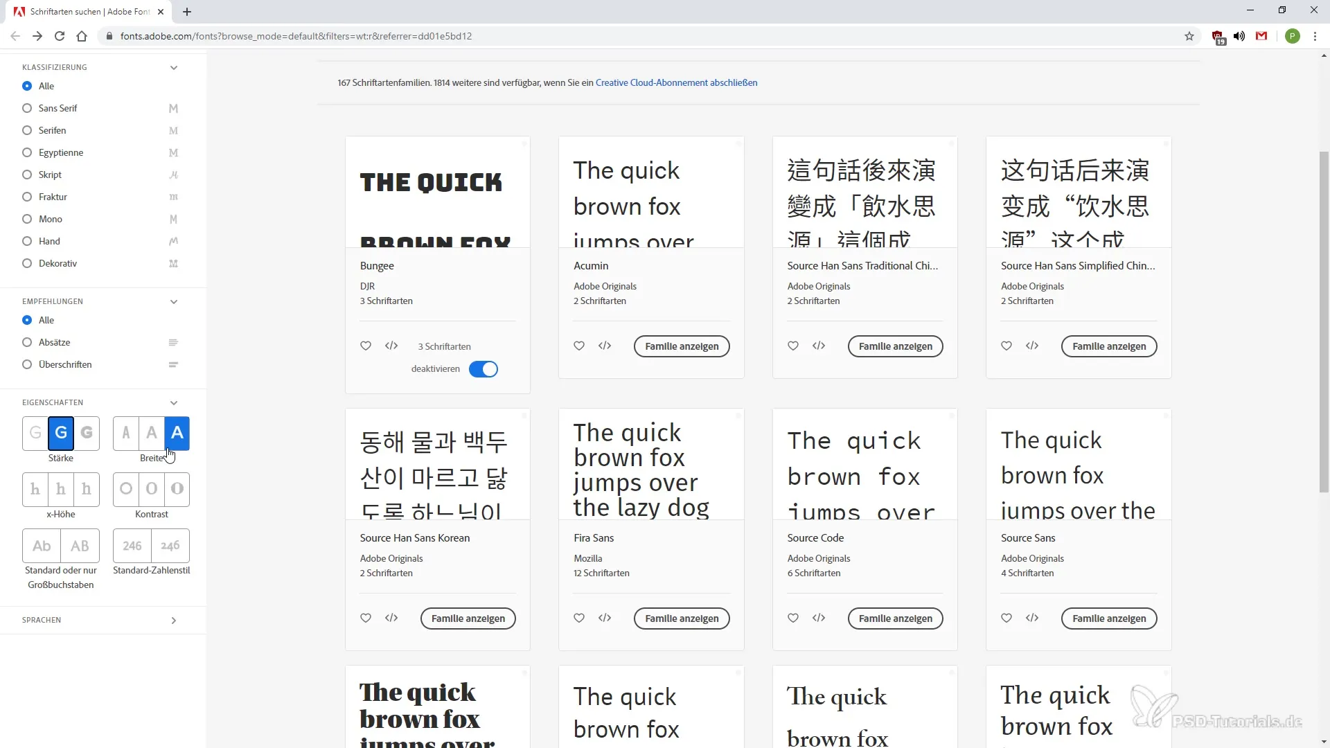The image size is (1330, 748).
Task: Open a new browser tab
Action: click(x=187, y=12)
